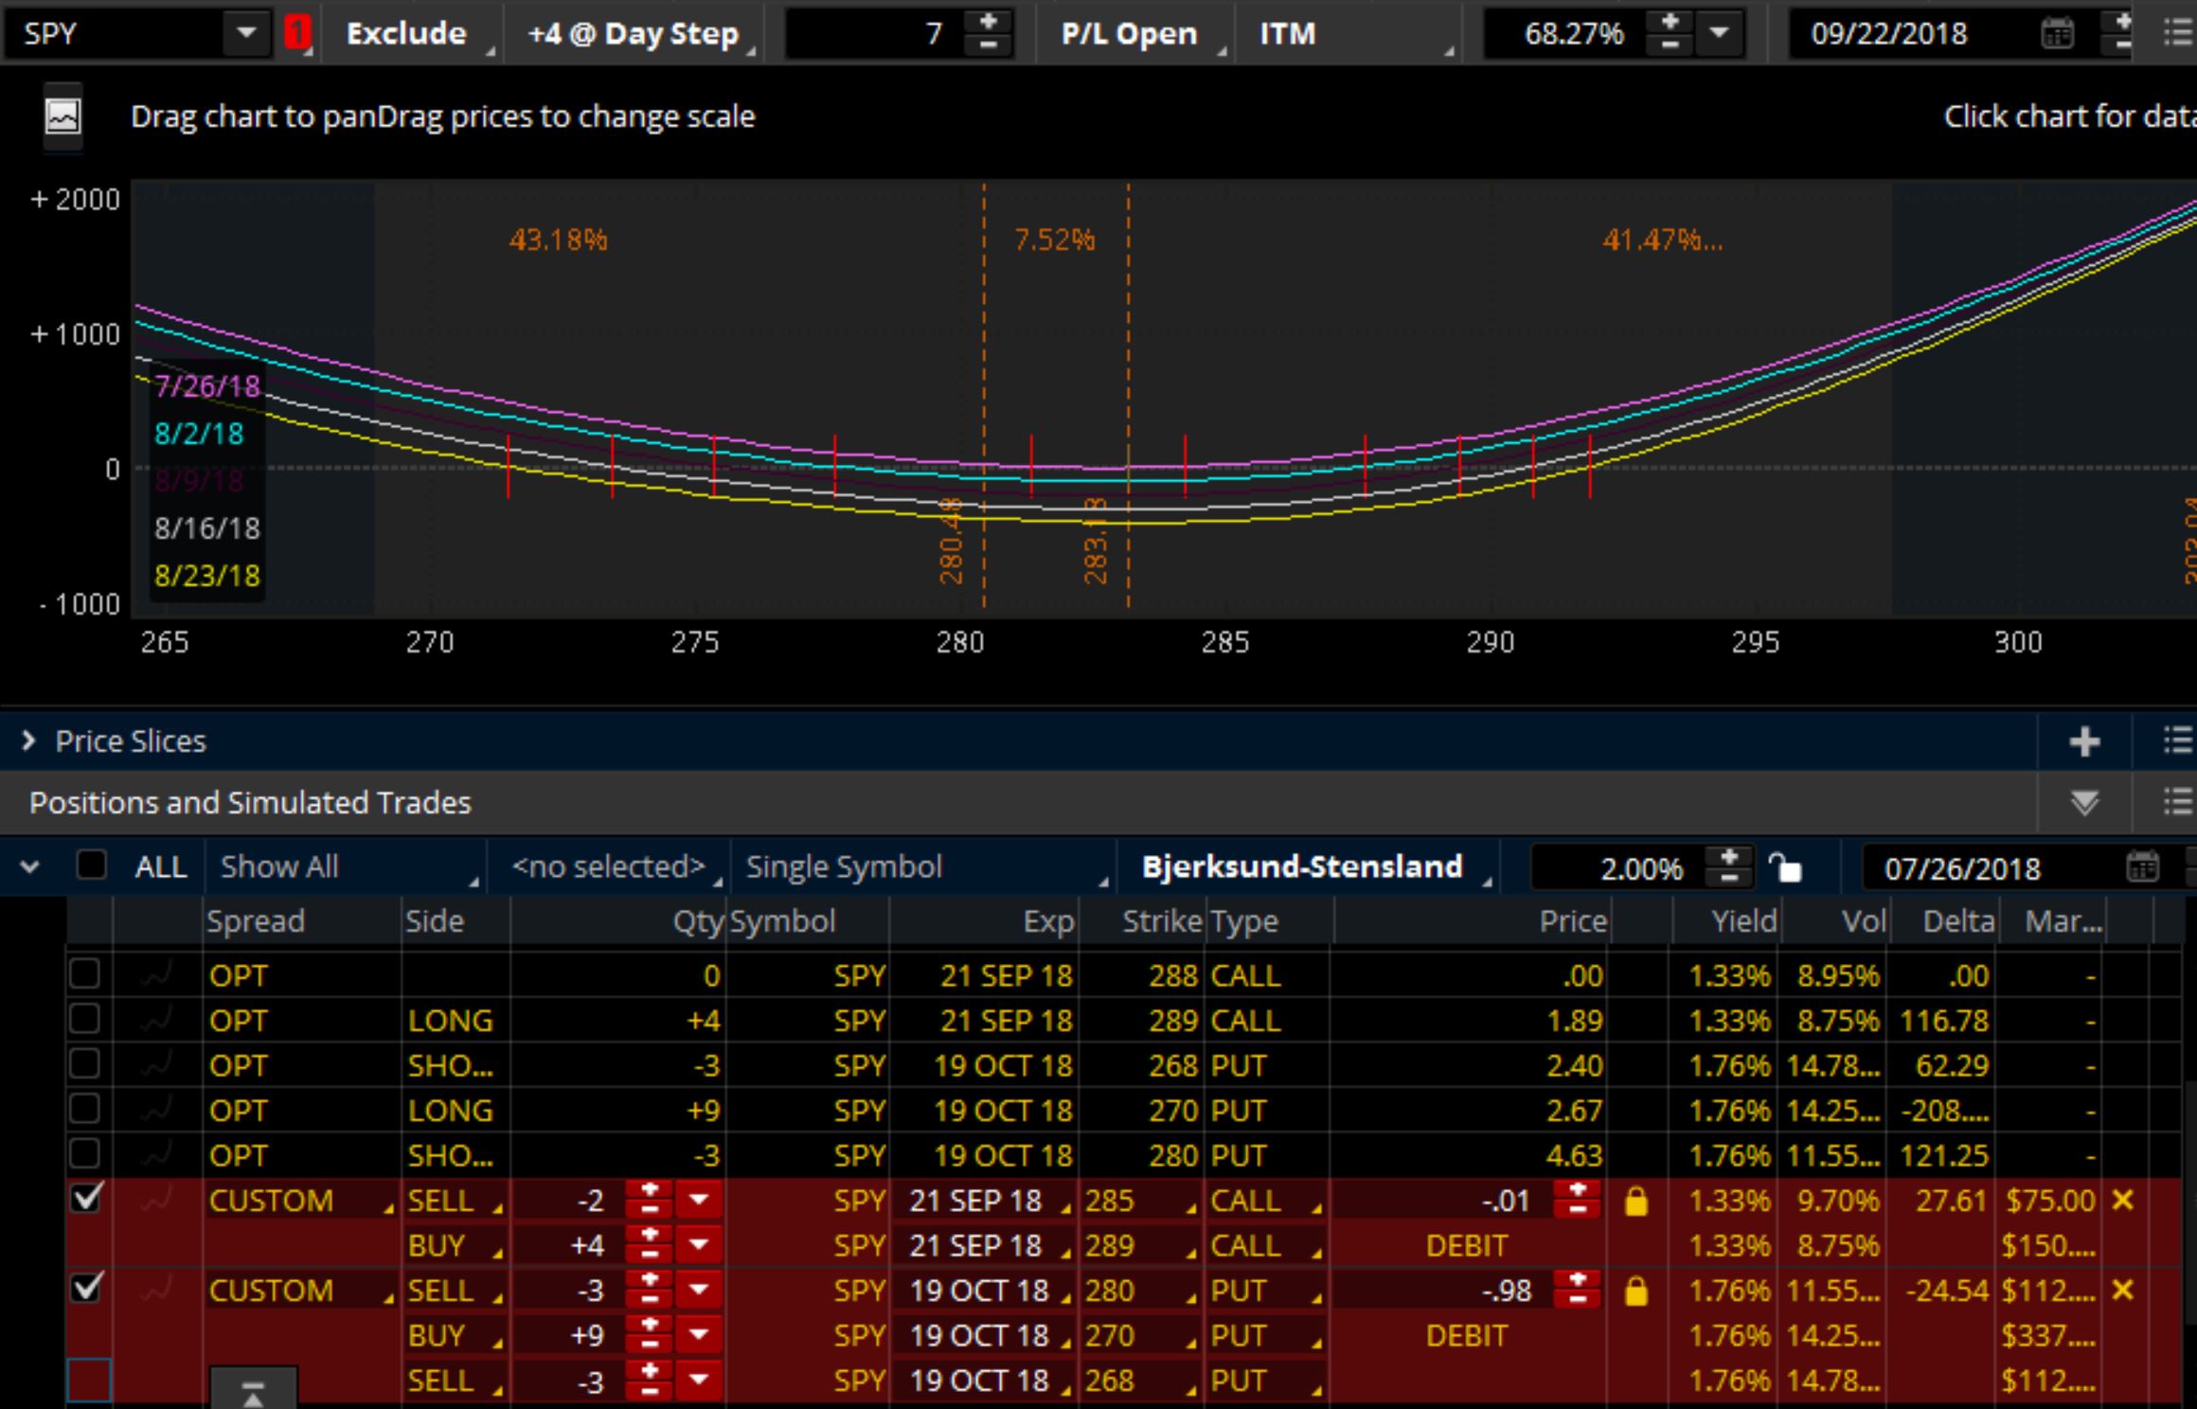Open the Exclude menu in top bar
Image resolution: width=2197 pixels, height=1409 pixels.
406,34
